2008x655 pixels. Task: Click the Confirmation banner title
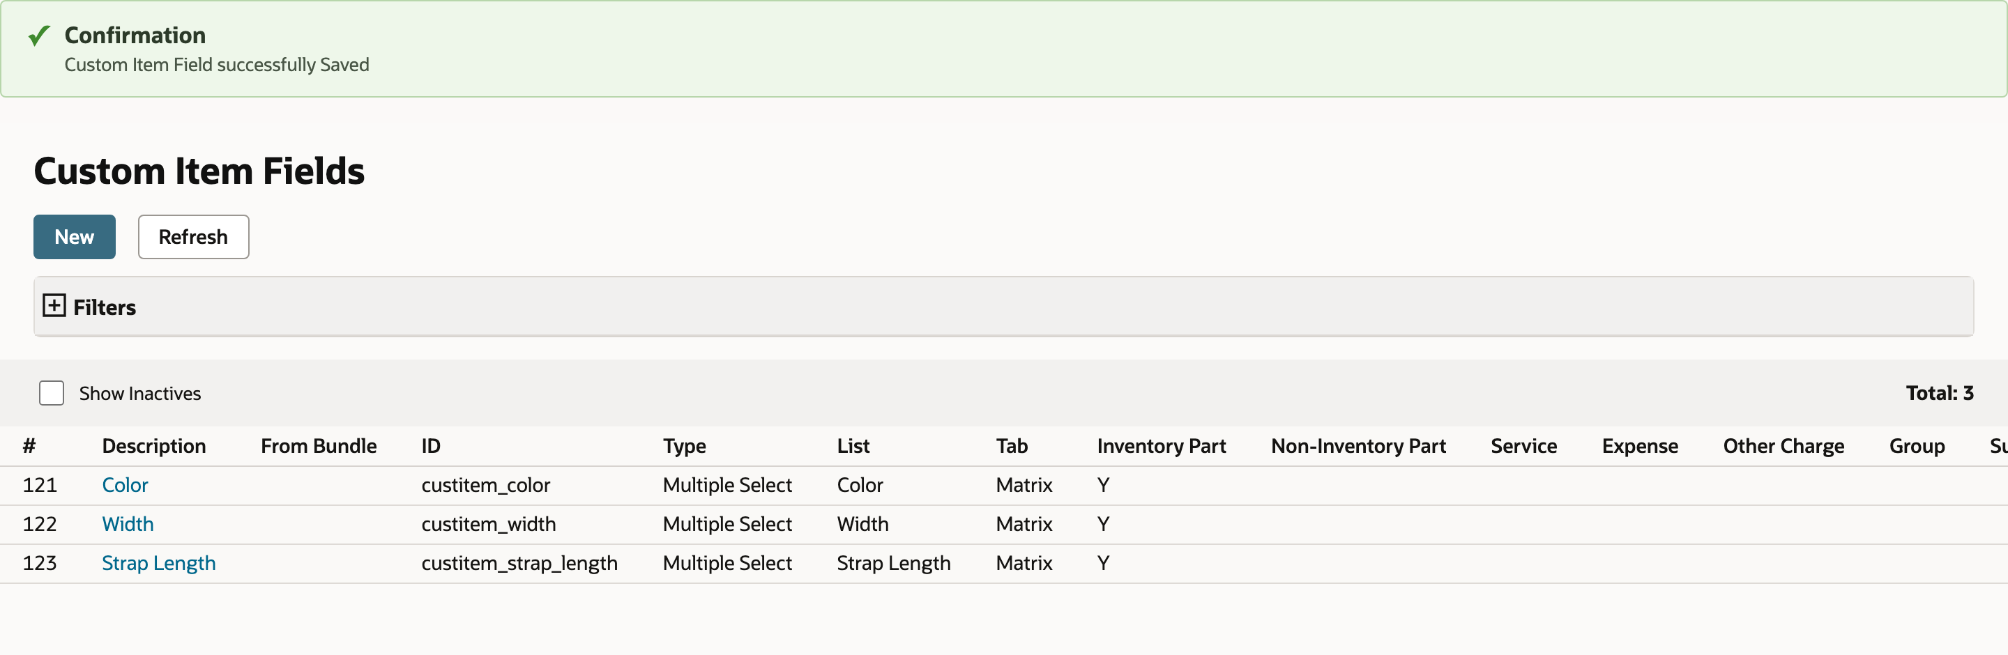coord(135,35)
